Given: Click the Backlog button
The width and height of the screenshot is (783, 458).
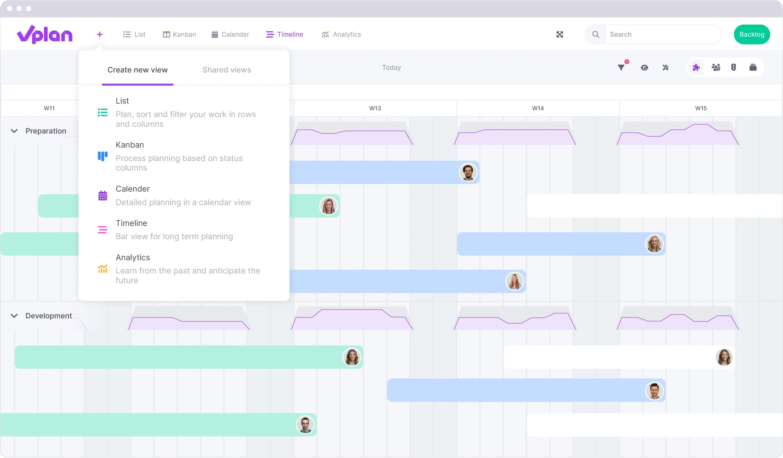Looking at the screenshot, I should [x=752, y=34].
